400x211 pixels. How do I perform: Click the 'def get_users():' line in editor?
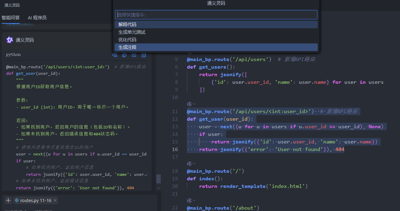click(211, 67)
